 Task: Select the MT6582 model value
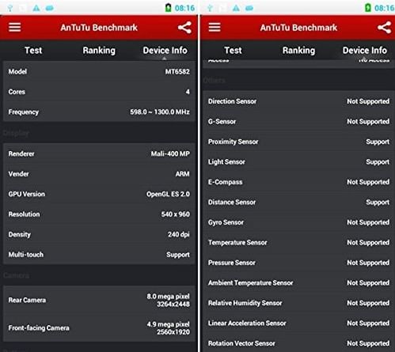[177, 71]
